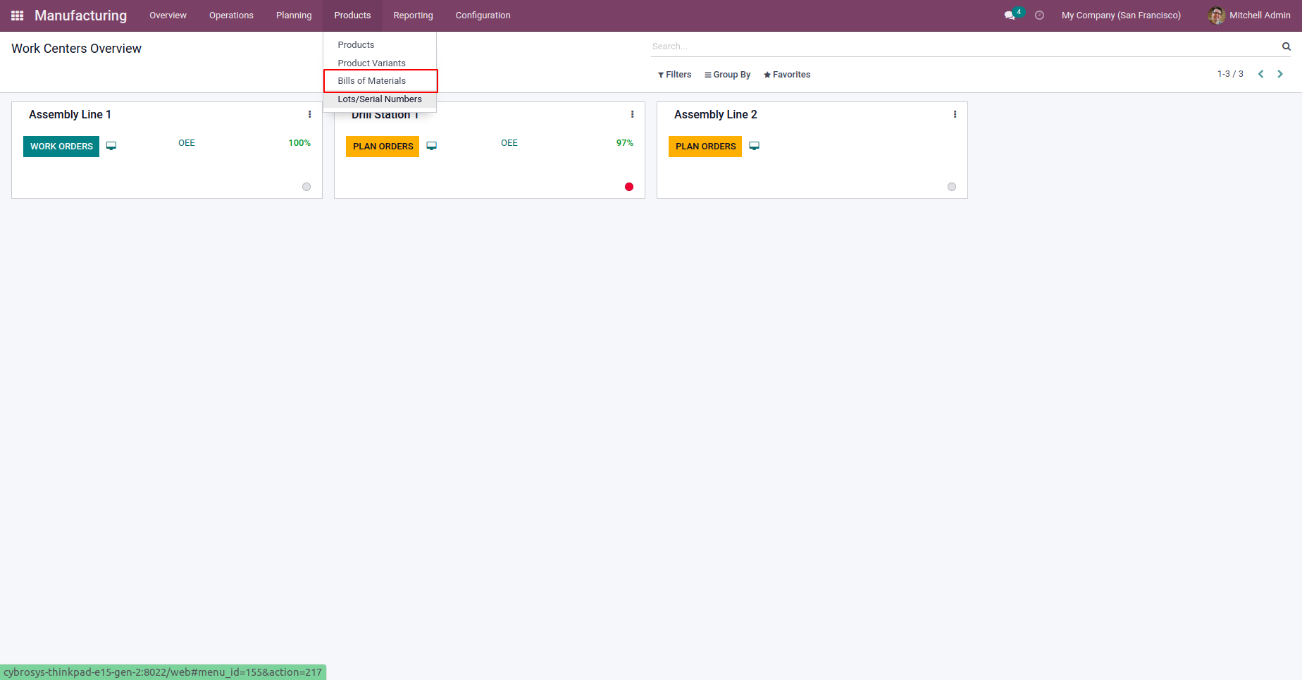1302x680 pixels.
Task: Toggle the grey status dot on Assembly Line 2
Action: tap(952, 187)
